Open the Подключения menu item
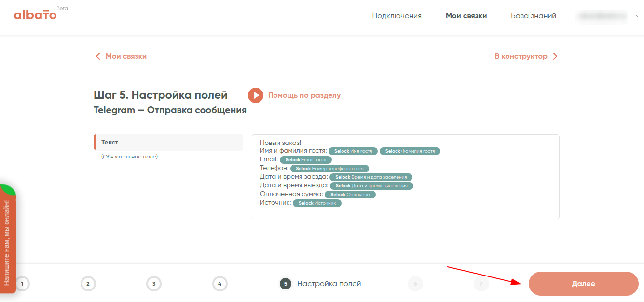 (x=397, y=16)
